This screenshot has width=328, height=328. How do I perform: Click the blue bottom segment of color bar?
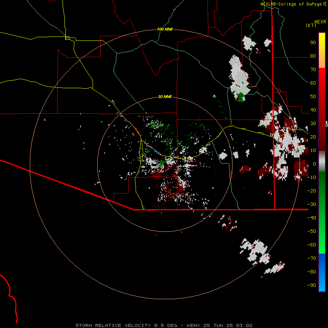(x=322, y=272)
